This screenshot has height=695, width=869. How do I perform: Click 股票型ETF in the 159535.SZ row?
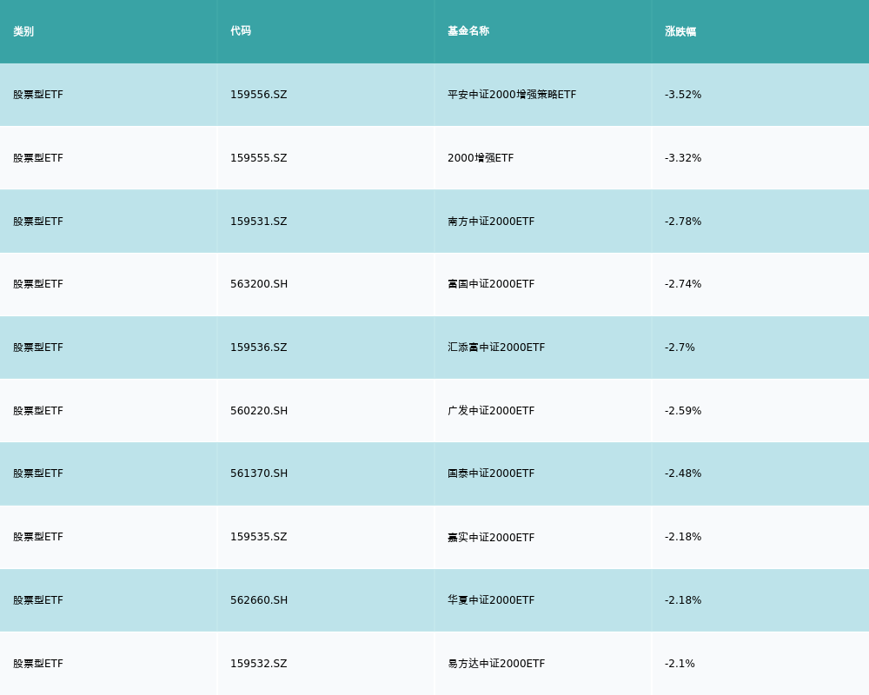(x=38, y=537)
